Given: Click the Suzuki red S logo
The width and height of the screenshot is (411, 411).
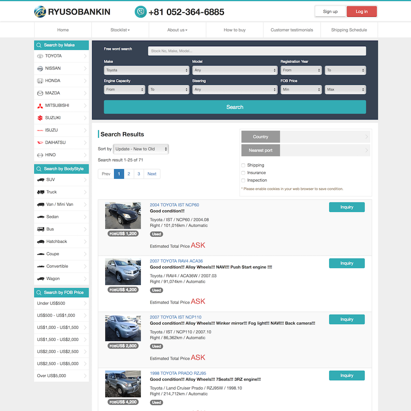Looking at the screenshot, I should (40, 118).
